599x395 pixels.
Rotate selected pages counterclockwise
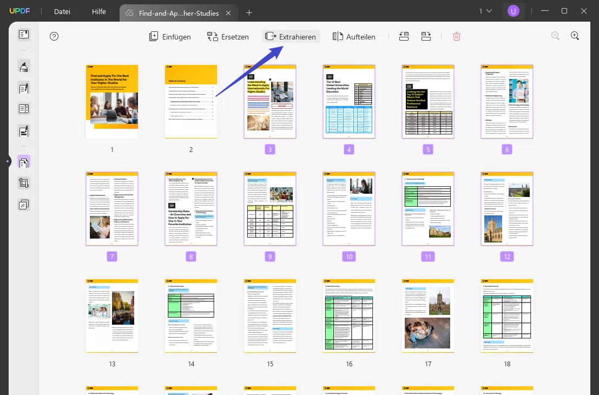(404, 36)
